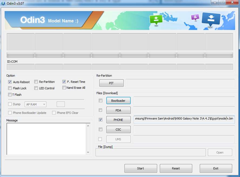Screen dimensions: 240x177
Task: Tick the Bootloader file checkbox
Action: pyautogui.click(x=100, y=101)
